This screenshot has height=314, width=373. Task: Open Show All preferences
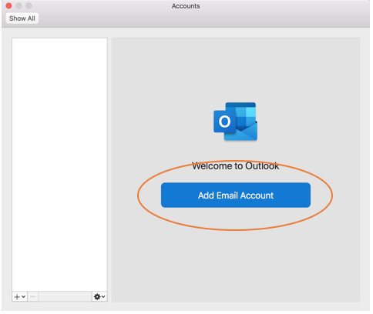pos(22,18)
